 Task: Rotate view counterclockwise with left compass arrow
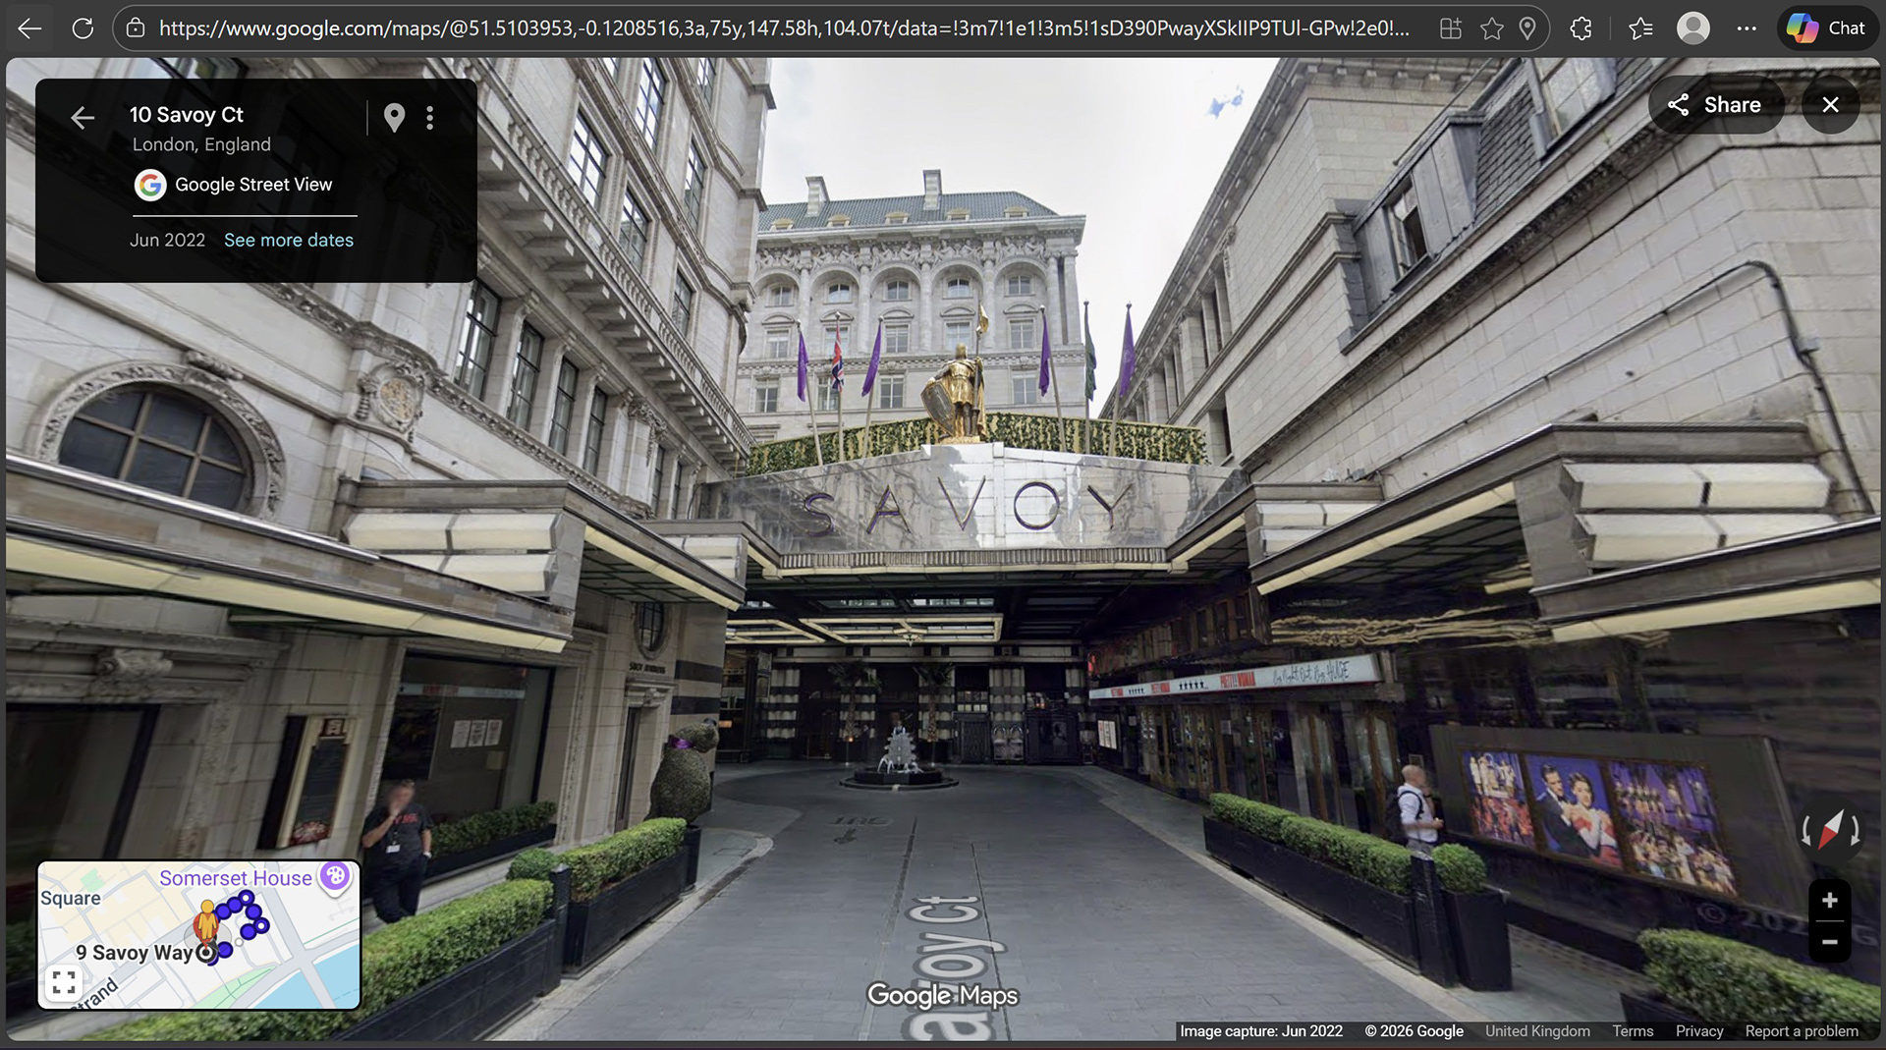(1805, 833)
